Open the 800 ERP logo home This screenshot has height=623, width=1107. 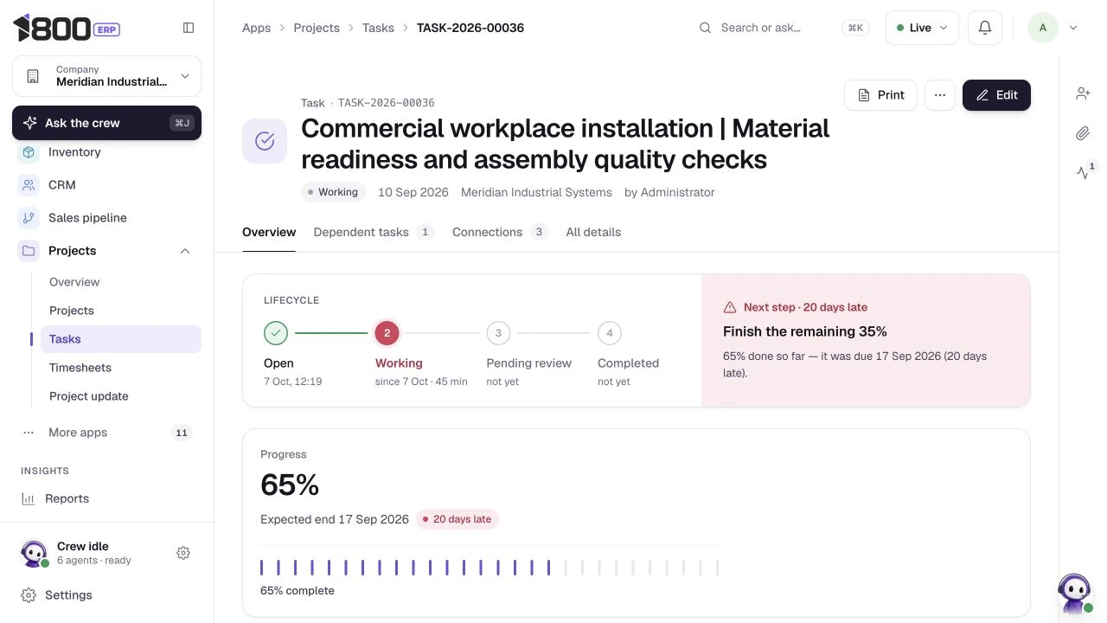(x=67, y=28)
